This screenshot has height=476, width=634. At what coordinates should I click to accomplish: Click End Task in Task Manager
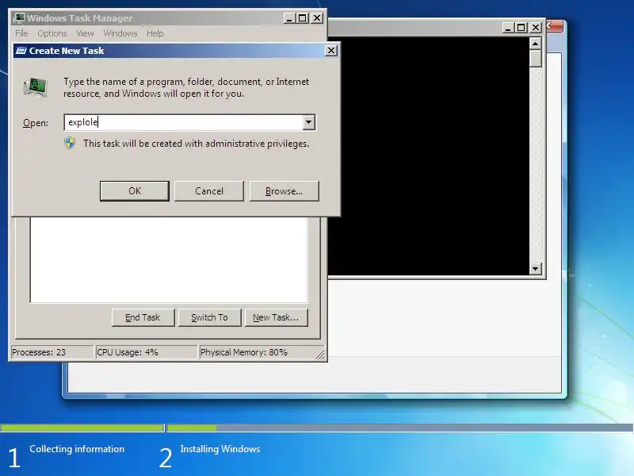point(143,317)
